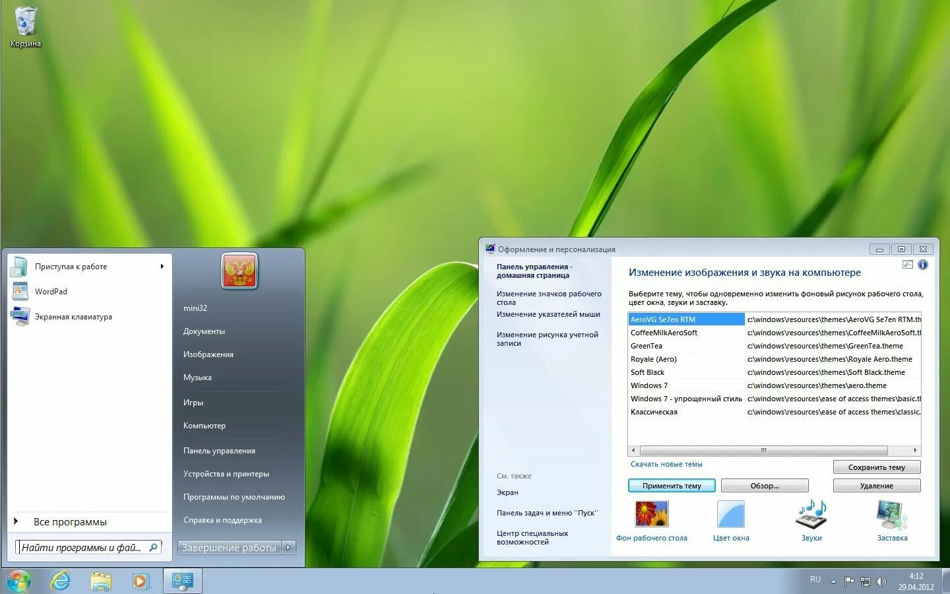Click the theme list horizontal scrollbar thumb
950x594 pixels.
click(763, 450)
